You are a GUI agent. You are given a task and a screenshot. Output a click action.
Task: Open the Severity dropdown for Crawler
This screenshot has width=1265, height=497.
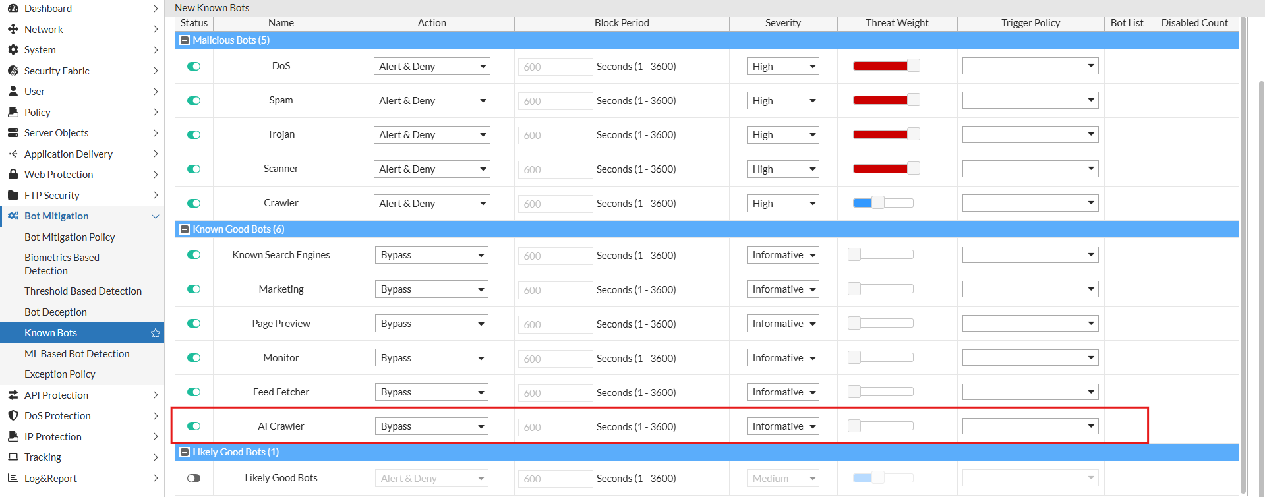tap(783, 203)
